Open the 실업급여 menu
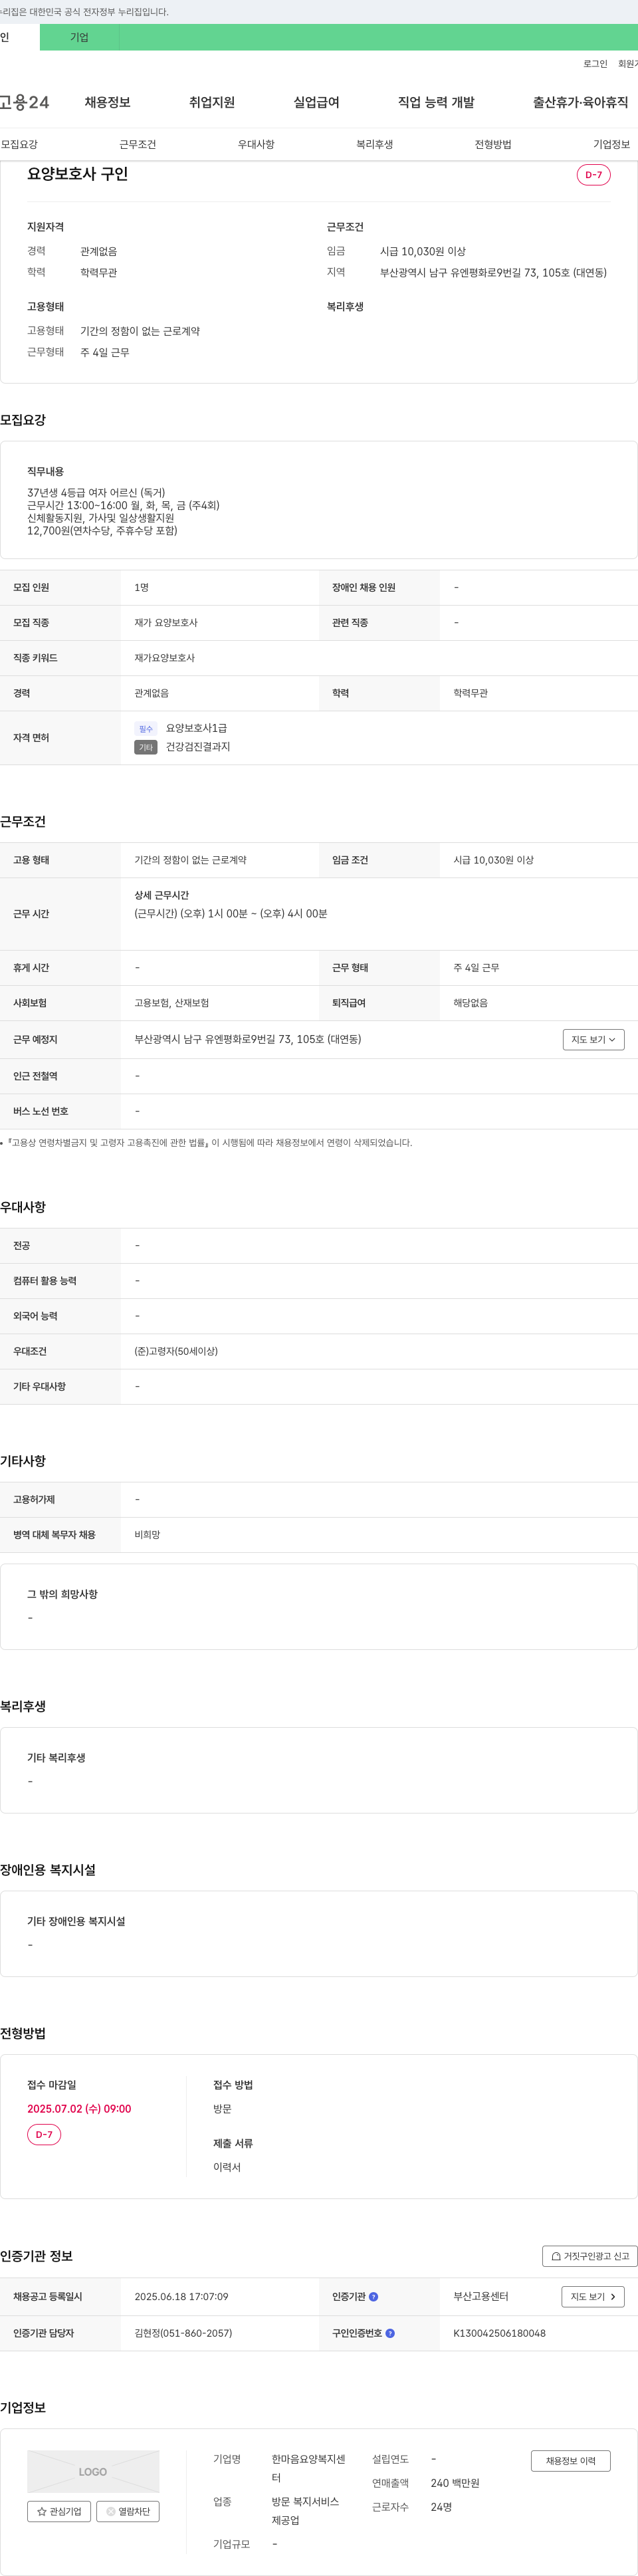The image size is (638, 2576). [x=316, y=102]
